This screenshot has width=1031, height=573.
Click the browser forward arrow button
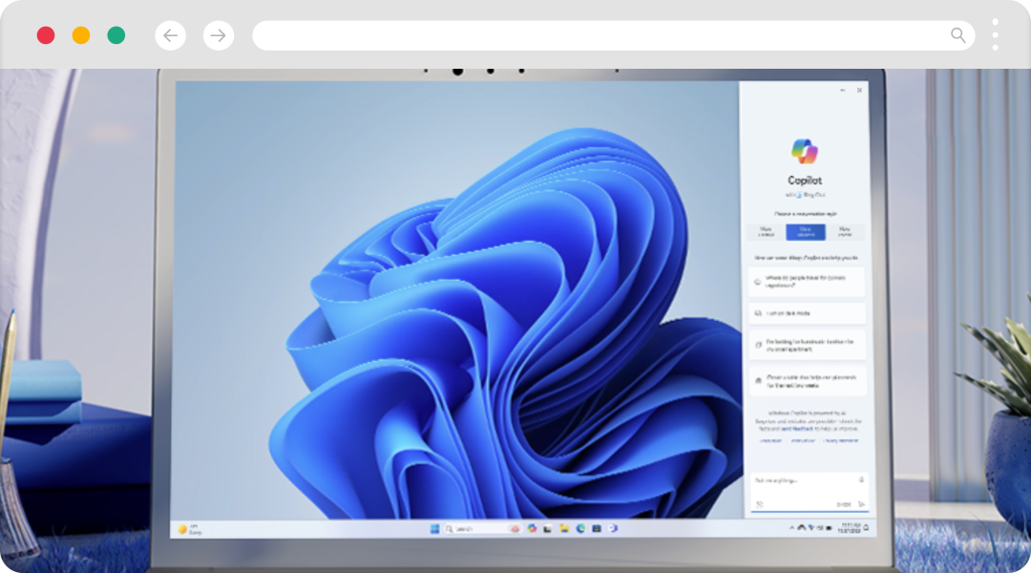coord(219,35)
